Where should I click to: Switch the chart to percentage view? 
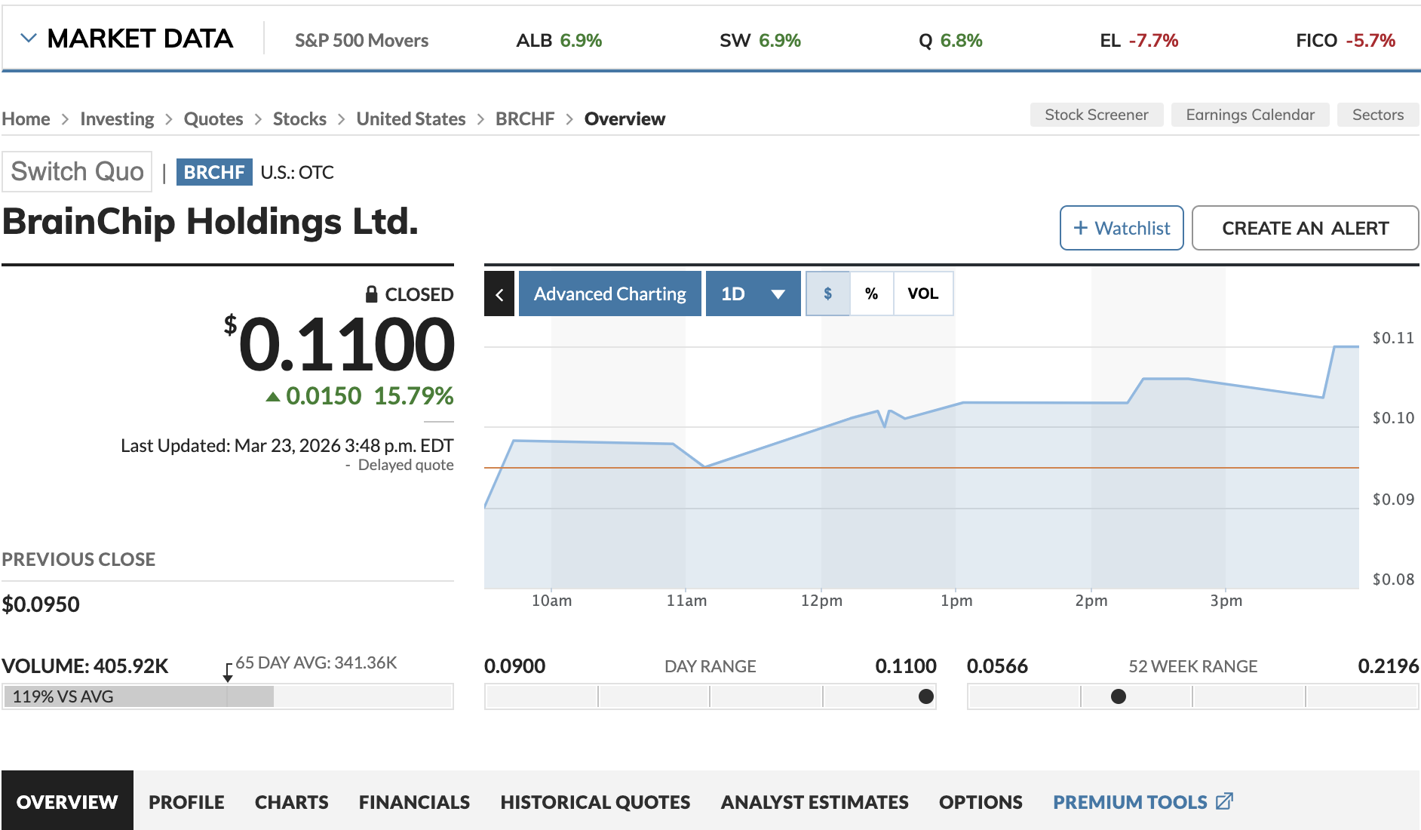click(872, 294)
